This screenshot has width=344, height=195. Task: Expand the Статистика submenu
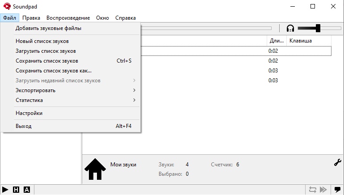click(x=71, y=100)
